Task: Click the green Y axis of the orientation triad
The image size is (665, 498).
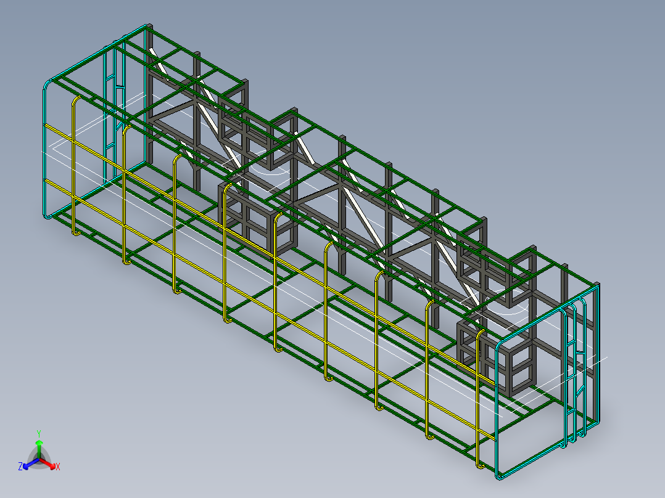Action: coord(39,449)
